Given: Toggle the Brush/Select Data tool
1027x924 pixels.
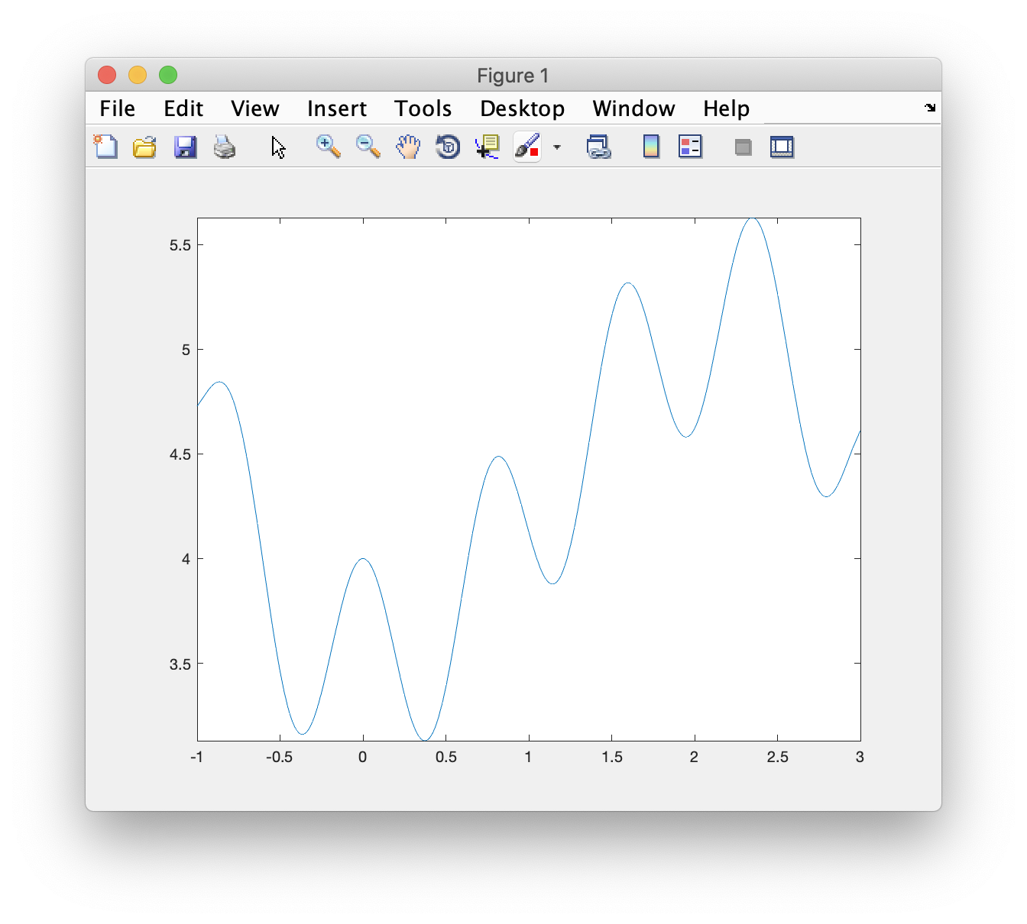Looking at the screenshot, I should [x=527, y=147].
